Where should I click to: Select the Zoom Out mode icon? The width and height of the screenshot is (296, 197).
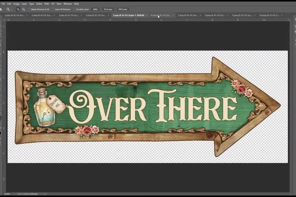click(24, 9)
